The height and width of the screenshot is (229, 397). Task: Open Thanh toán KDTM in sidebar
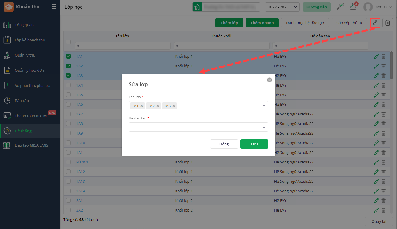click(30, 116)
